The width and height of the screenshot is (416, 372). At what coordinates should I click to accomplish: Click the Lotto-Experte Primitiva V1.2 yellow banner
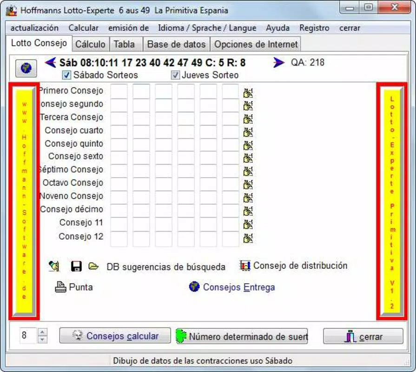[392, 201]
